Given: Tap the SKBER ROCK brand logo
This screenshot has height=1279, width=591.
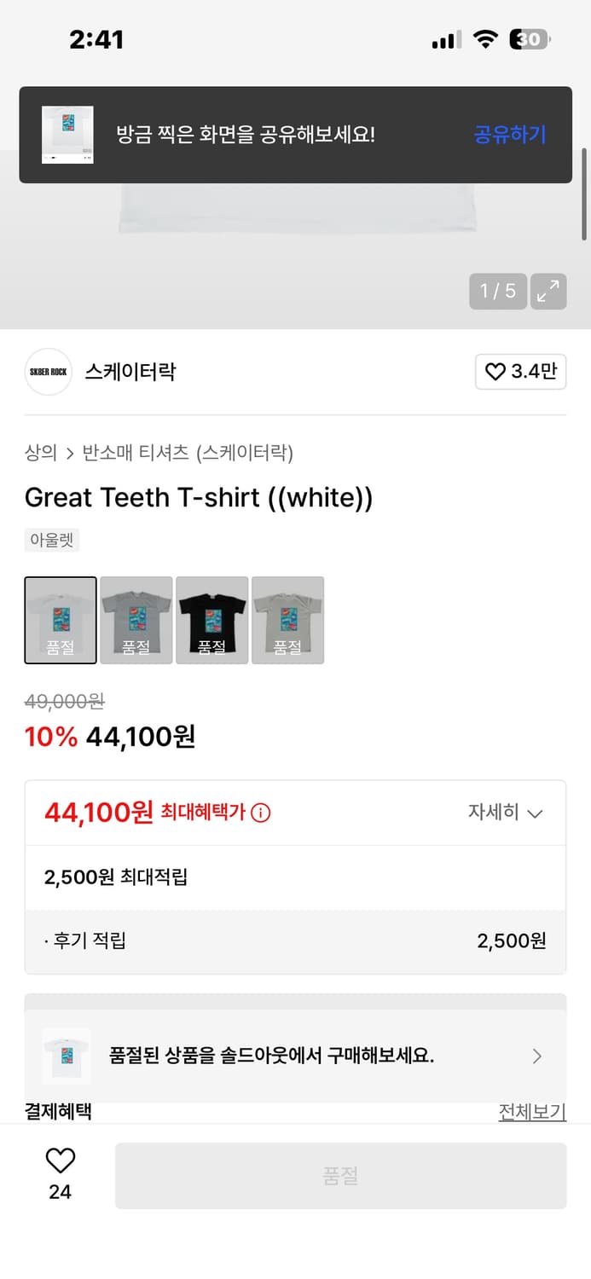Looking at the screenshot, I should (48, 372).
